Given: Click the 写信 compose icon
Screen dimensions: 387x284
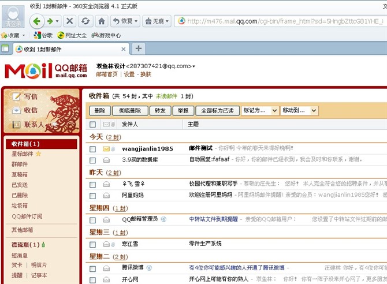Looking at the screenshot, I should (17, 96).
